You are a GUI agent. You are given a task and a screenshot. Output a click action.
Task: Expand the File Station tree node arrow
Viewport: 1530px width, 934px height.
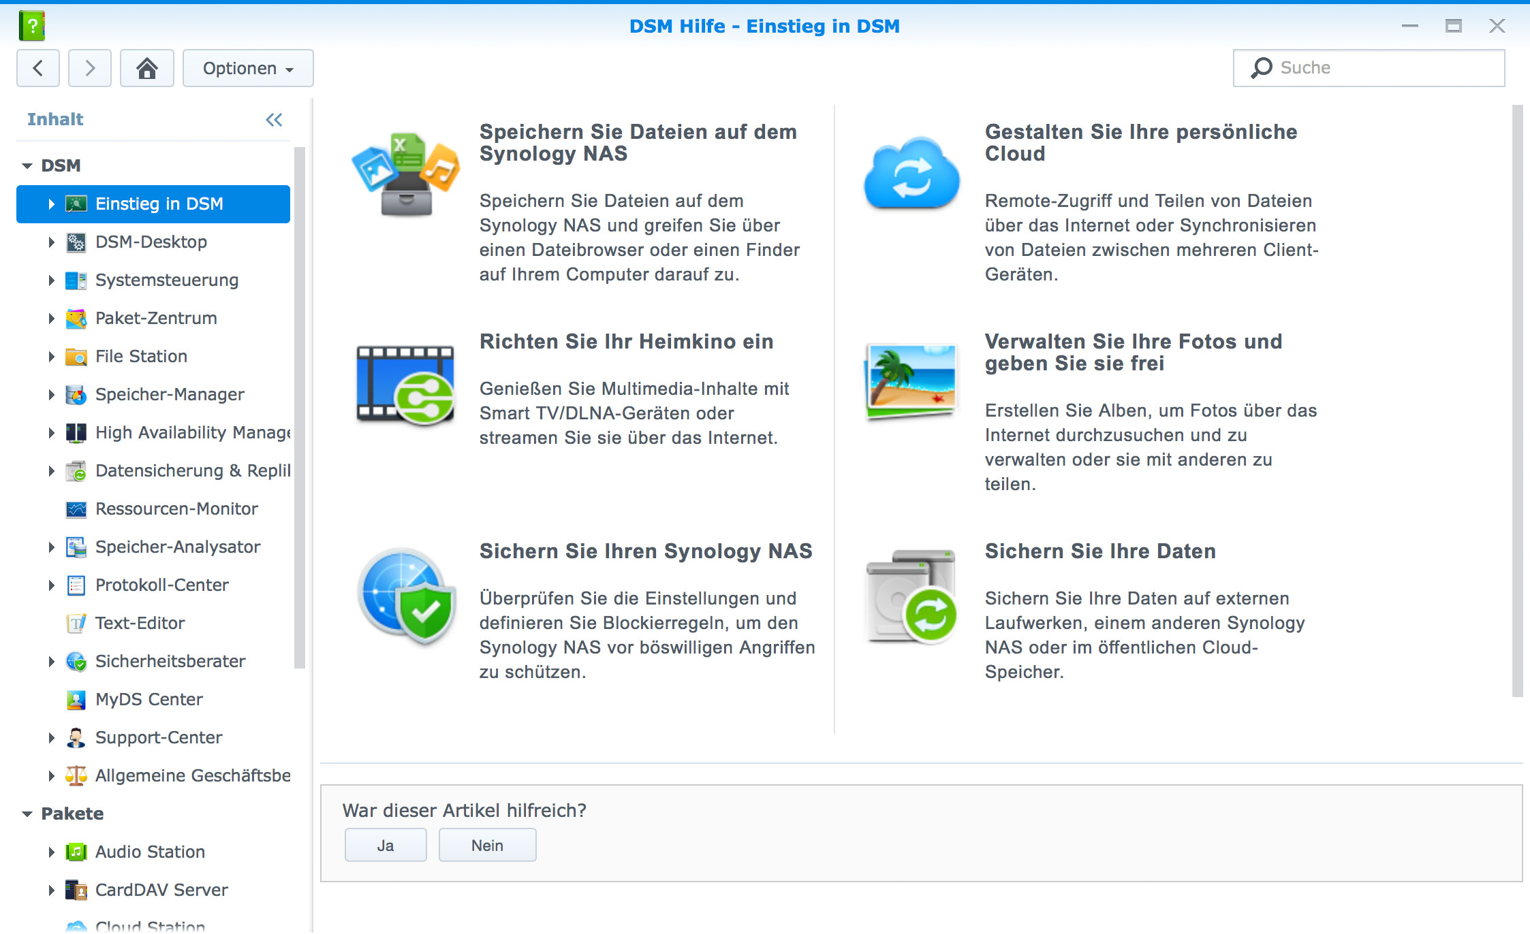[51, 356]
